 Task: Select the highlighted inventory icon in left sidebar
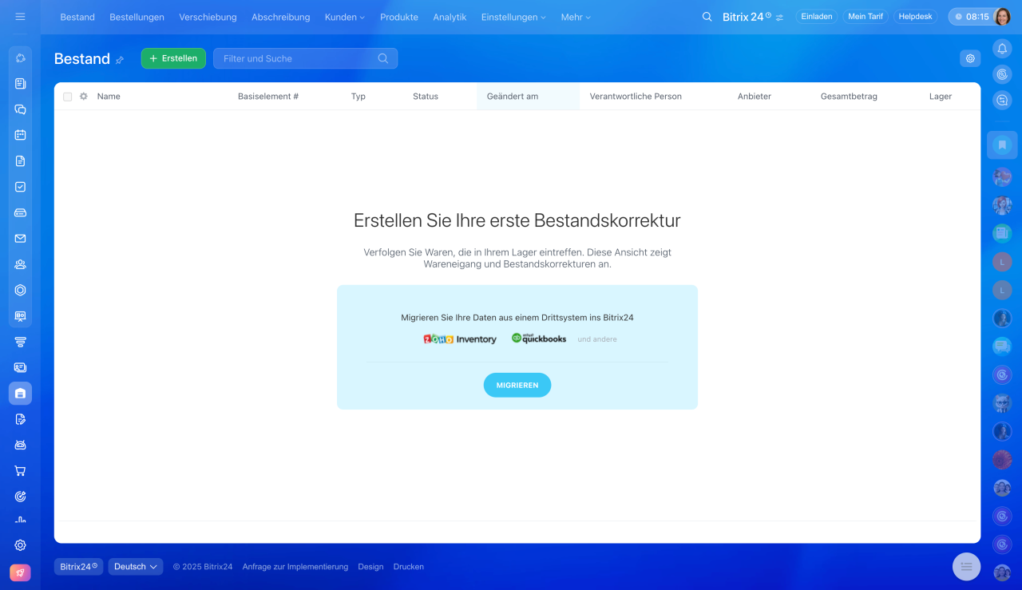tap(20, 393)
